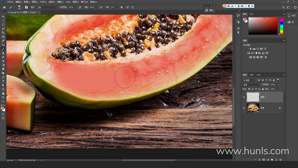This screenshot has width=298, height=168.
Task: Enable airbrush-style build-up
Action: tap(101, 7)
